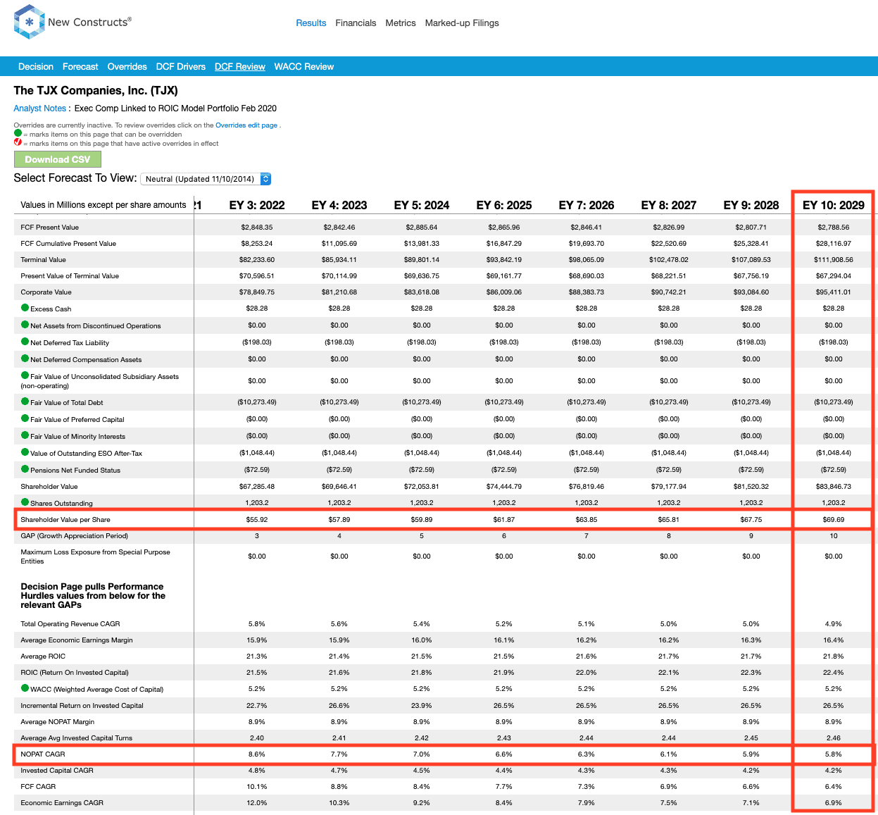
Task: Click the Average ROIC row label
Action: 43,657
